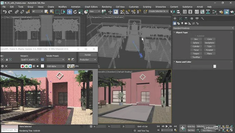This screenshot has height=133, width=235.
Task: Create a Teapot primitive
Action: (196, 53)
